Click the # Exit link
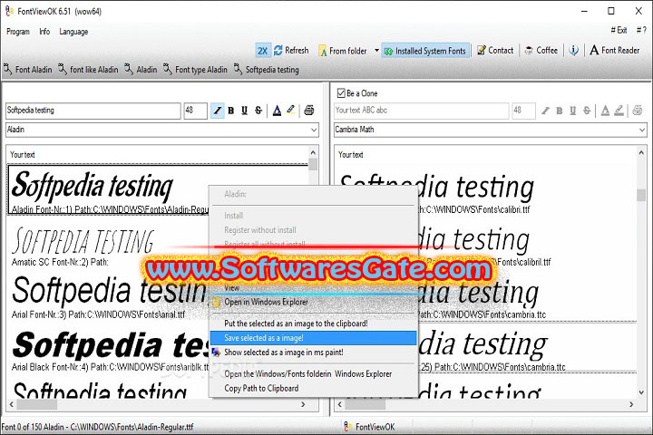The image size is (653, 435). (619, 30)
